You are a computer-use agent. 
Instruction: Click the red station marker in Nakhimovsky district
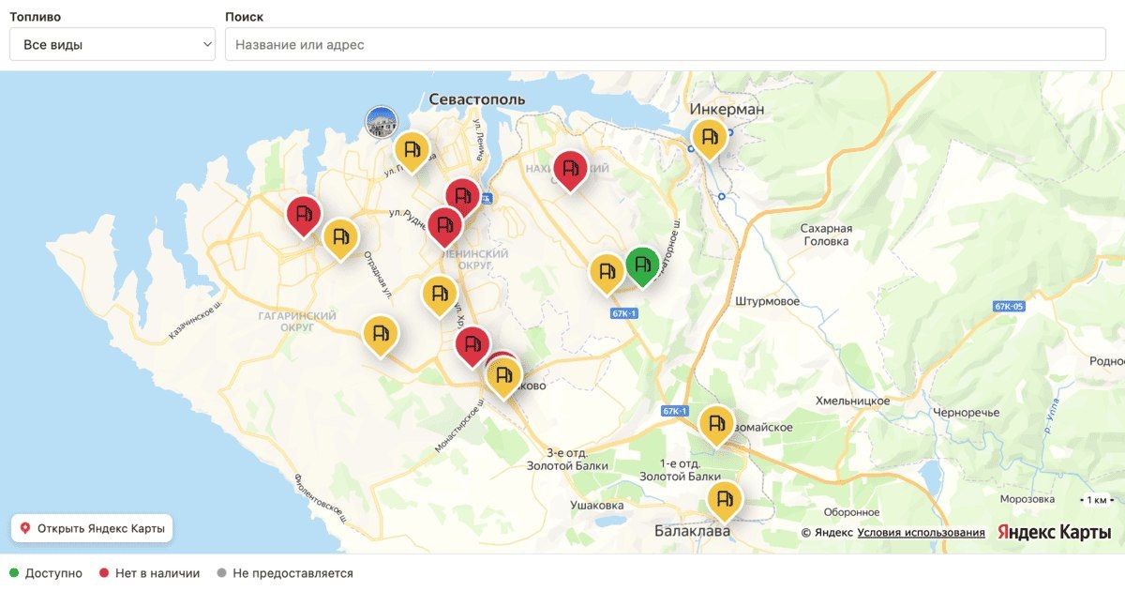pos(570,170)
